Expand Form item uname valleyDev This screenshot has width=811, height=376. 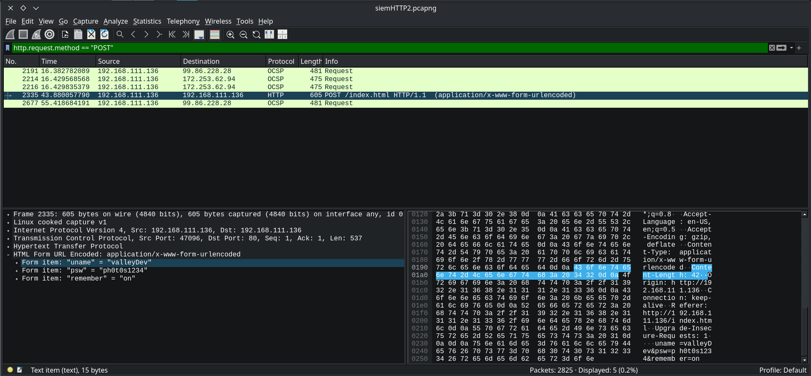pyautogui.click(x=16, y=263)
